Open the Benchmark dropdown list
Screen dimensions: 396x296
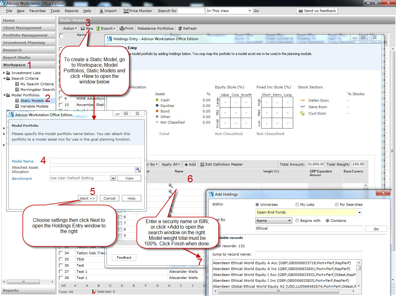pos(113,178)
